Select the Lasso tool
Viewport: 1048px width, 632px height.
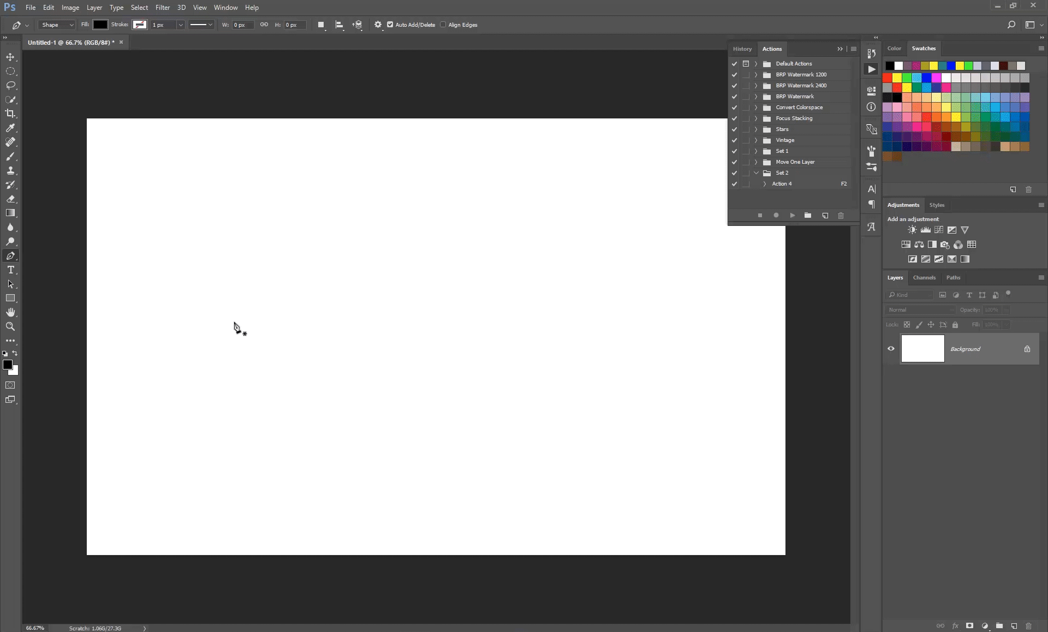[x=10, y=86]
